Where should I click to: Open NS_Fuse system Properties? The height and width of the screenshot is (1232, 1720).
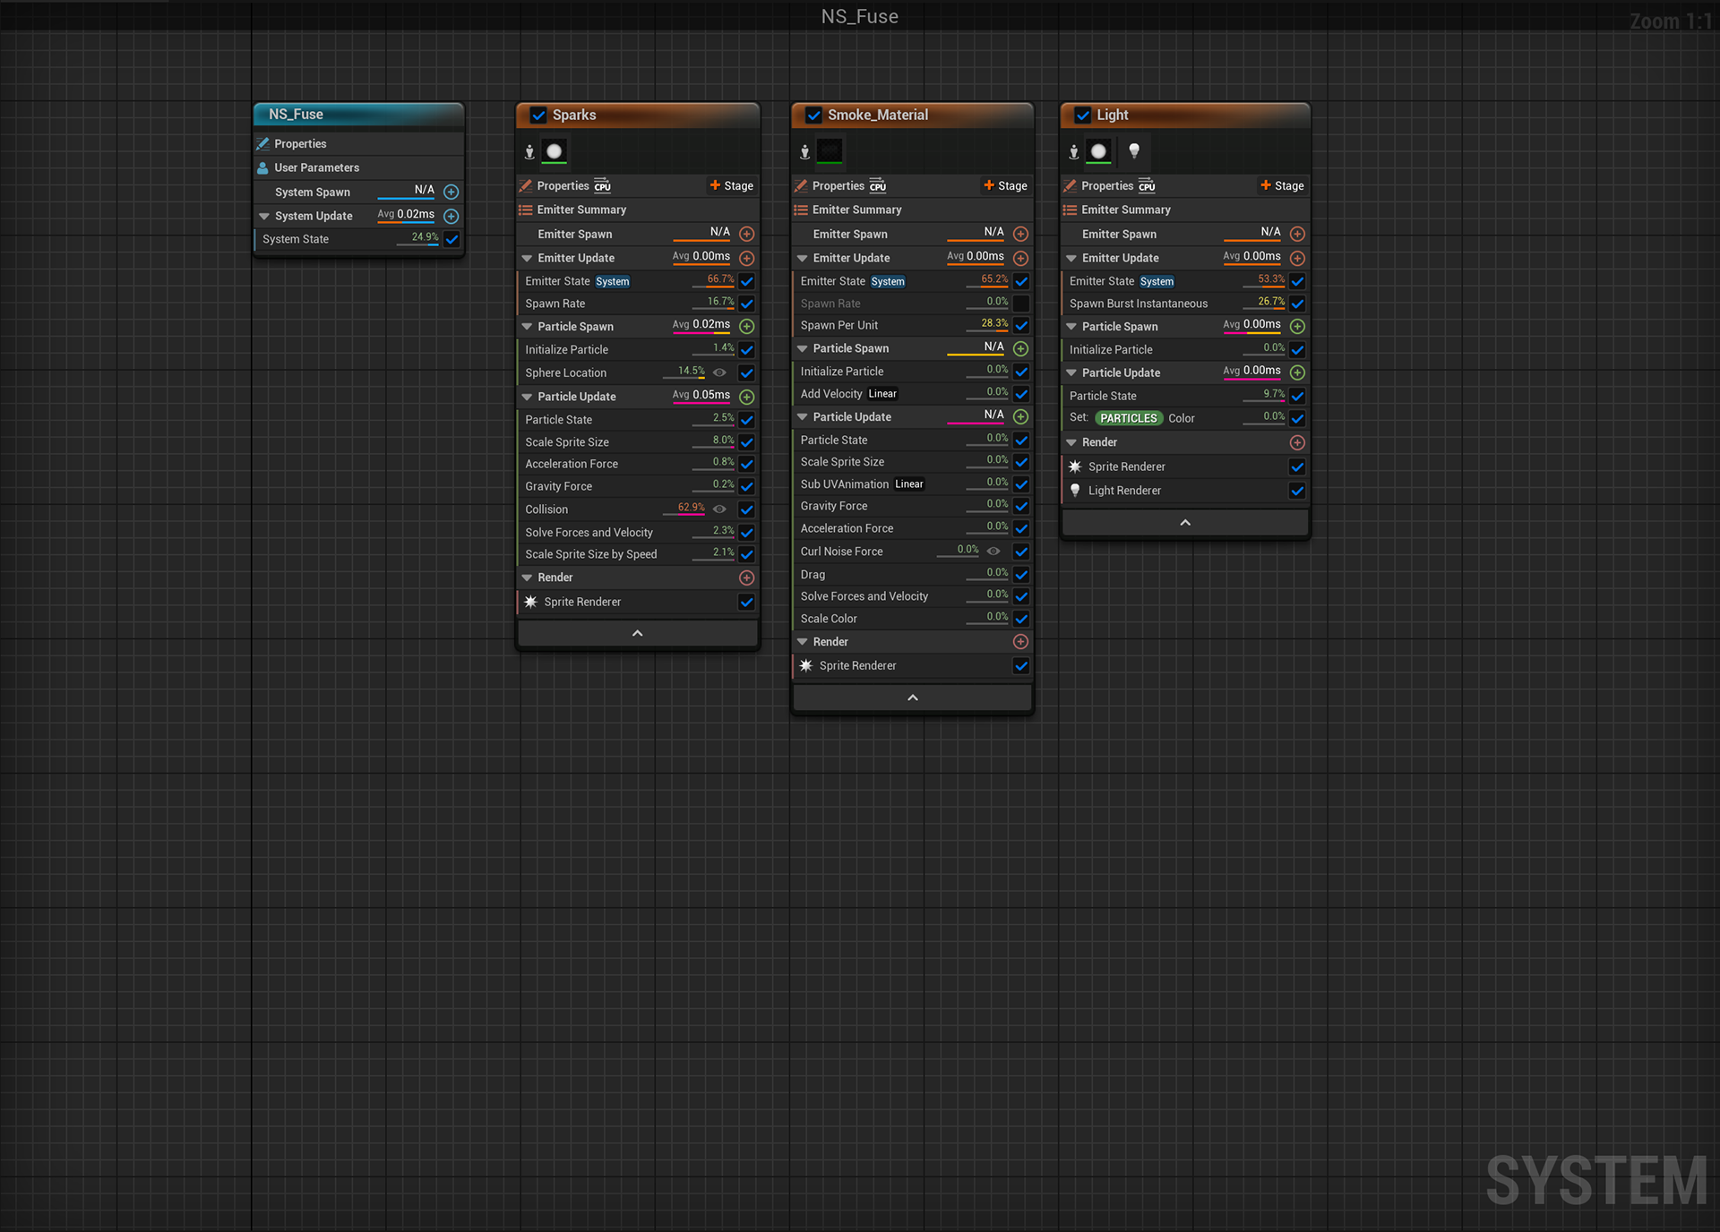point(358,143)
